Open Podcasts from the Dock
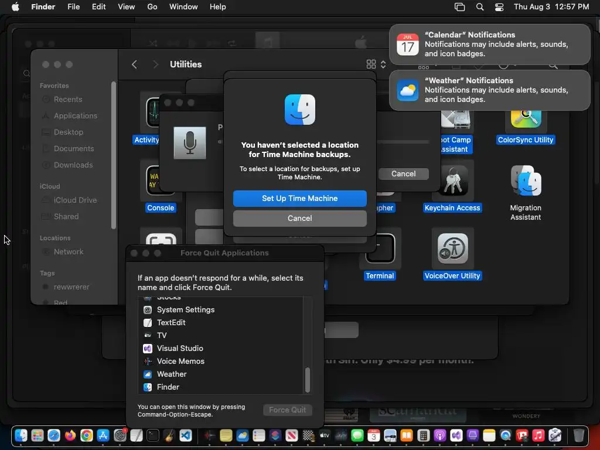The image size is (600, 450). 439,435
